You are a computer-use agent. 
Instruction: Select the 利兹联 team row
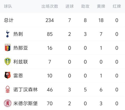tap(62, 62)
